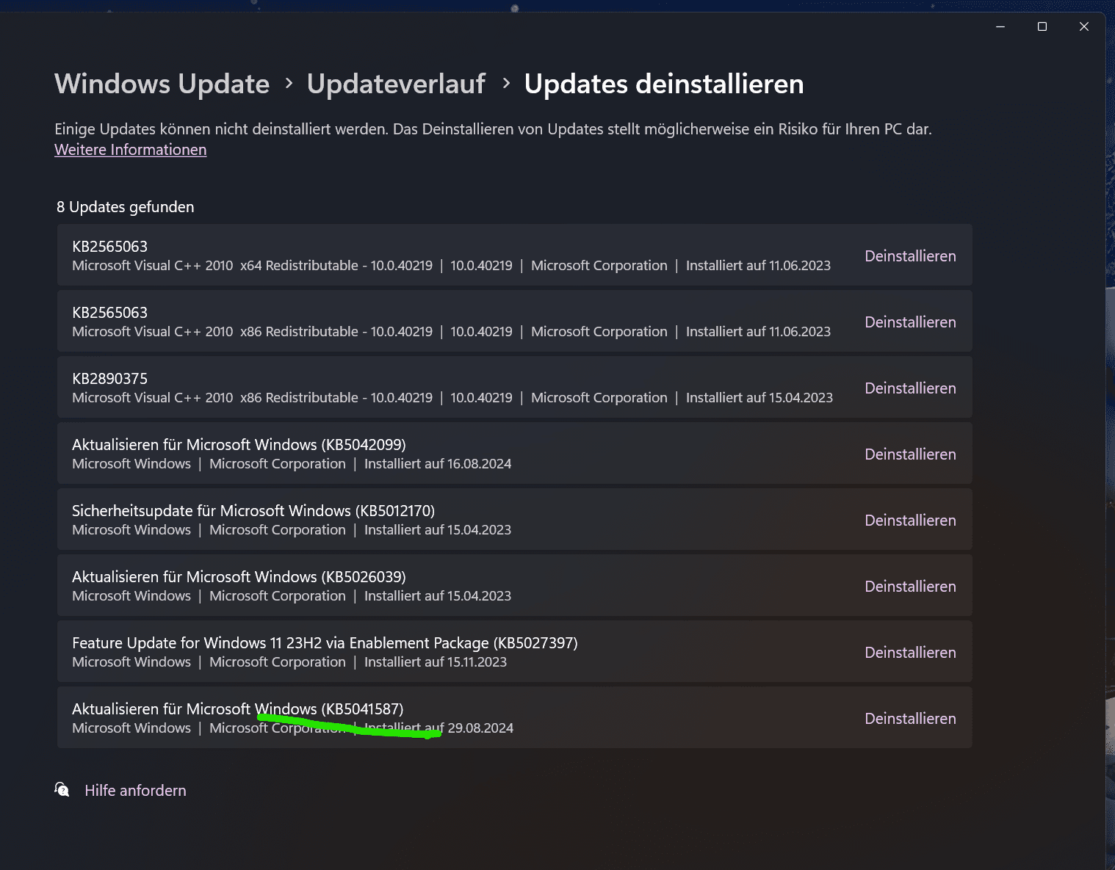Click 'Installiert auf 16.08.2024' text
Screen dimensions: 1115x870
click(x=438, y=464)
